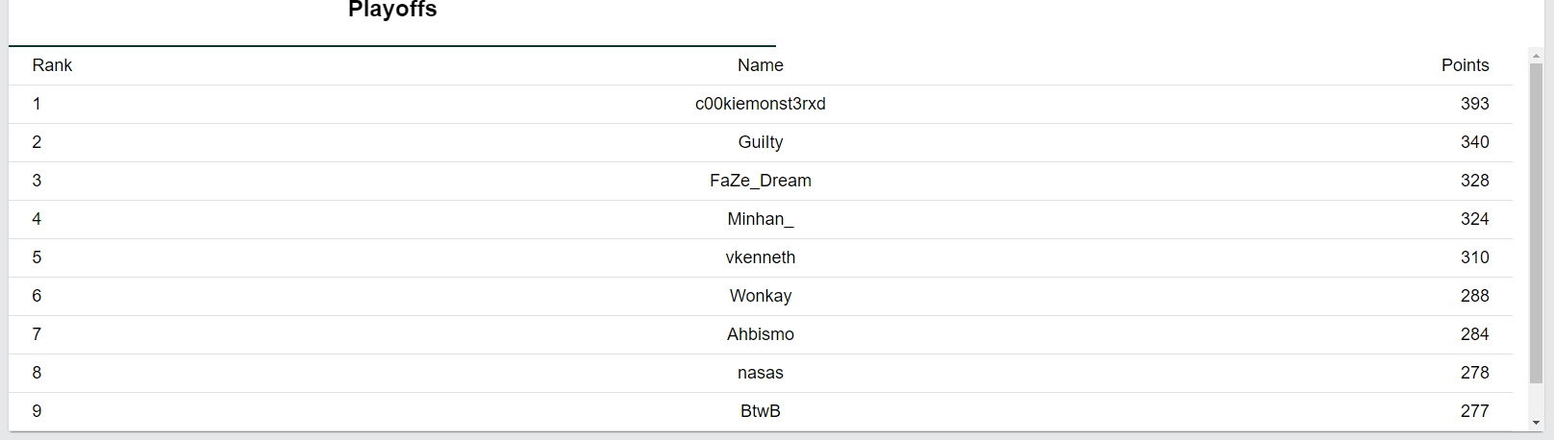Select player Ahbismo

pyautogui.click(x=761, y=334)
